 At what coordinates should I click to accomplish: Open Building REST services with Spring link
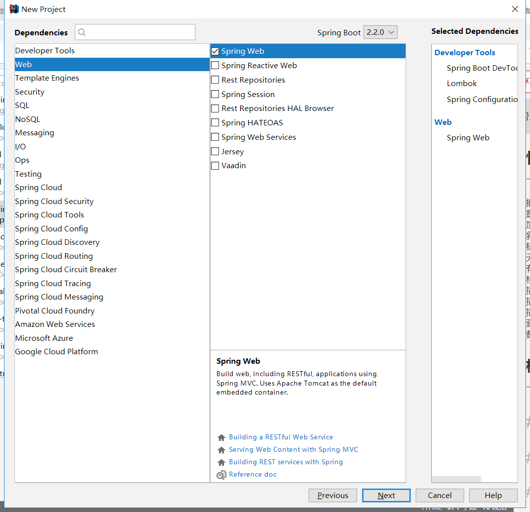[x=286, y=462]
